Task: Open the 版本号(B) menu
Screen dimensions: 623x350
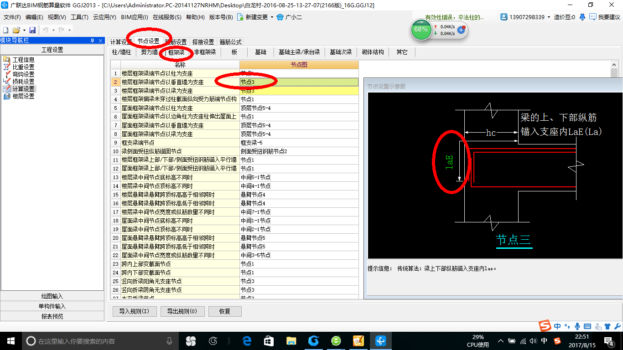Action: pos(221,17)
